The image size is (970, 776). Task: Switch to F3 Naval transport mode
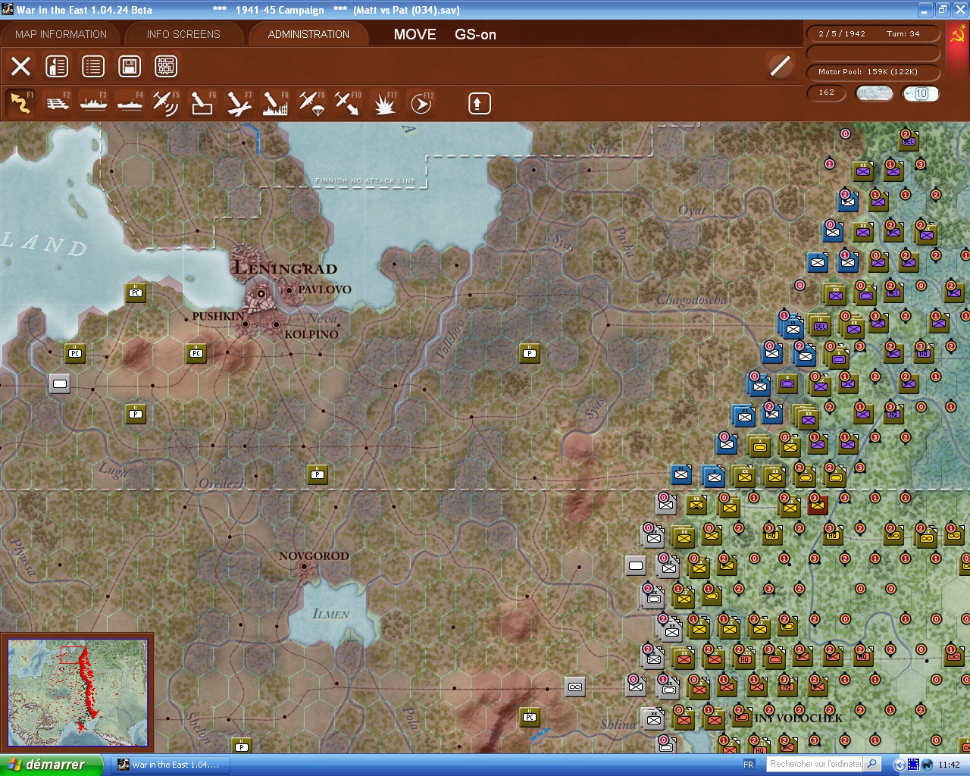[x=93, y=103]
